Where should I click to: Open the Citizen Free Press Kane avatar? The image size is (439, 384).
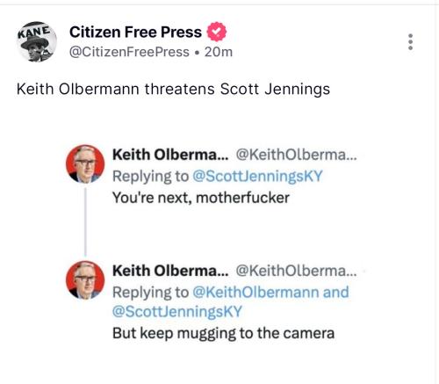point(36,41)
